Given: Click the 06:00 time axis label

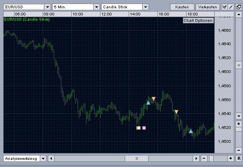Looking at the screenshot, I should pos(20,14).
